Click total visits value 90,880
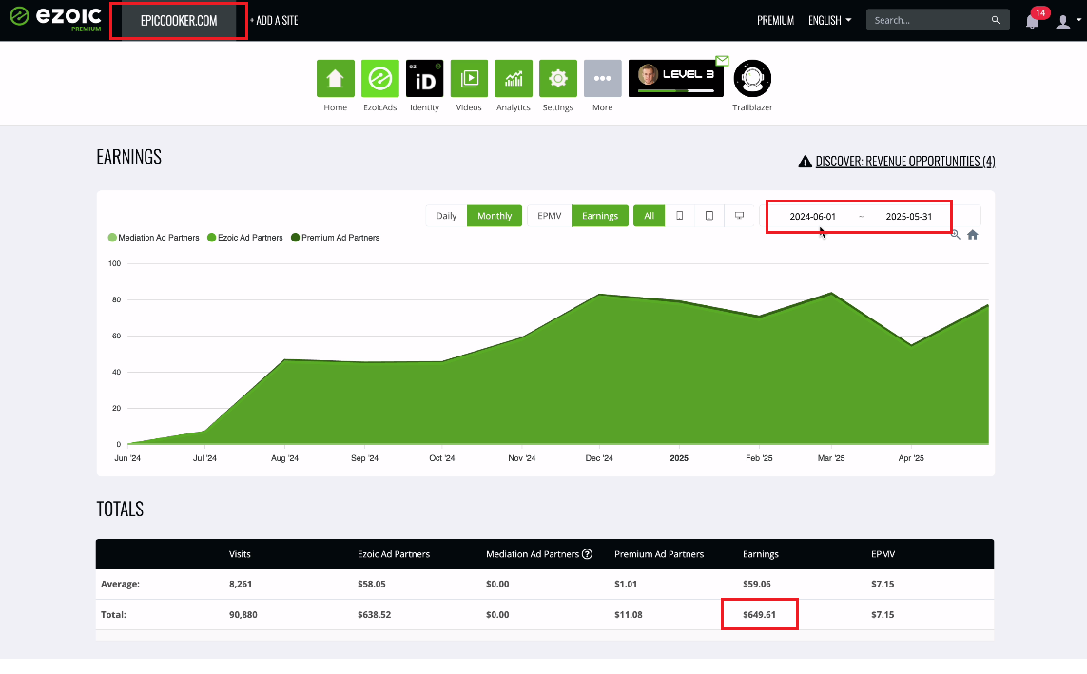 [243, 614]
